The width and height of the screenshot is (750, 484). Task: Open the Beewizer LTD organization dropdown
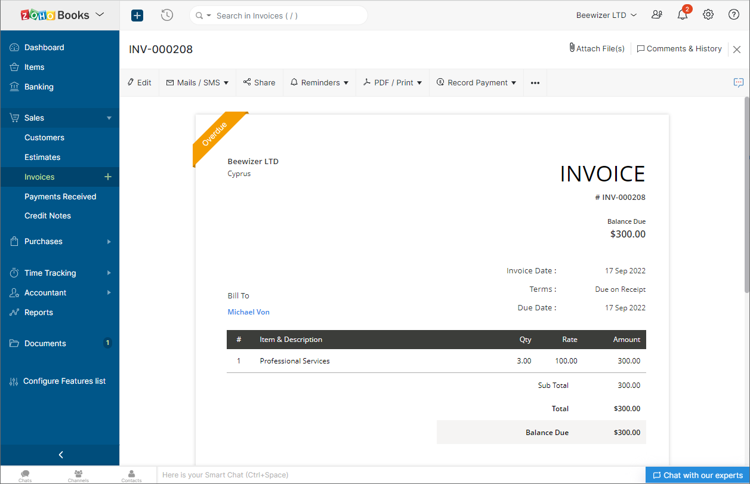[606, 16]
